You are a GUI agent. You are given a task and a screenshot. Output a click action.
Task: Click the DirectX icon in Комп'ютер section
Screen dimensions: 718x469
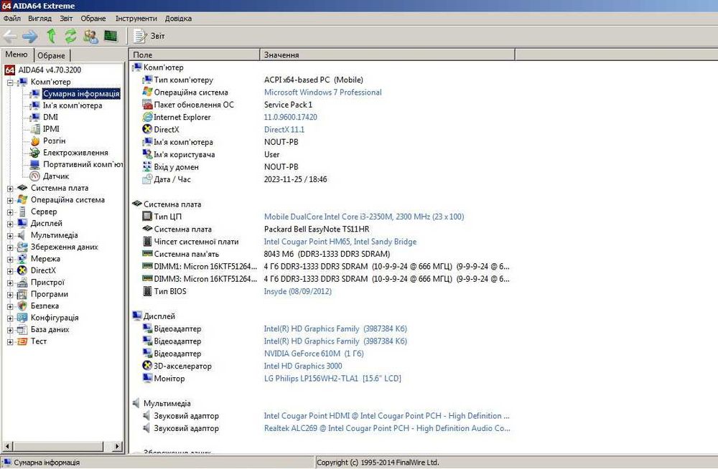147,130
